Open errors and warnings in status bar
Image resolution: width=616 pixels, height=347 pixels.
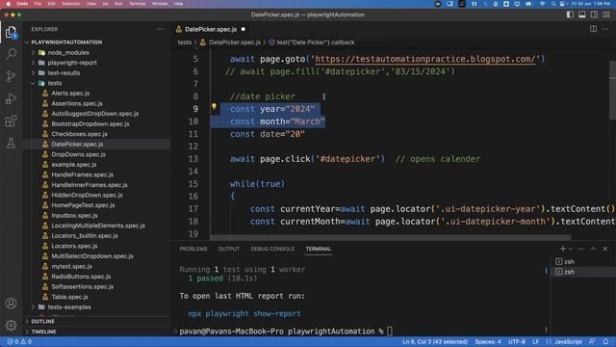tap(19, 342)
